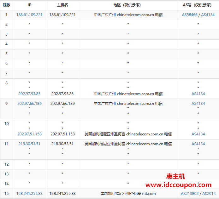Click the AS4134 link in hop 10

point(198,134)
